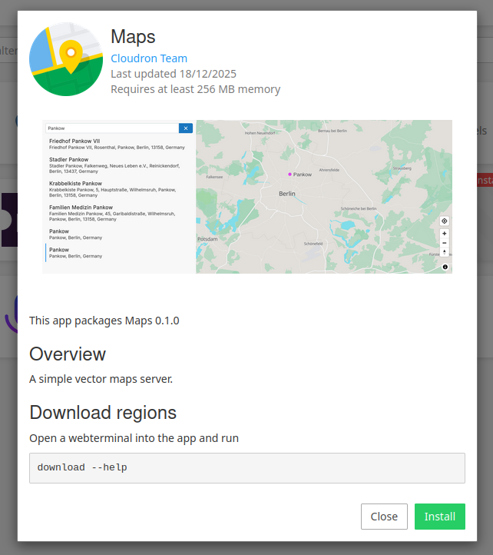493x555 pixels.
Task: Zoom in with the map plus button
Action: [x=444, y=233]
